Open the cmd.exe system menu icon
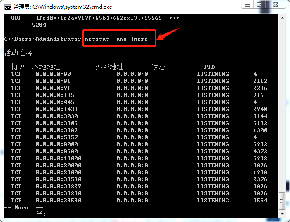This screenshot has height=222, width=290. pos(8,7)
